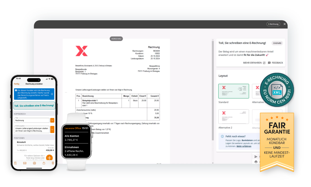Click the Bezeichnung column header
The height and width of the screenshot is (187, 311).
88,96
